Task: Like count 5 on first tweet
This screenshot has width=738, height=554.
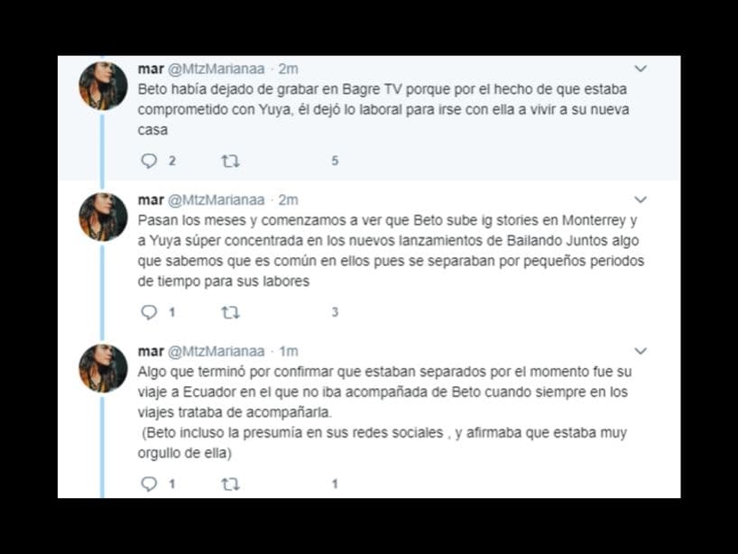Action: click(335, 161)
